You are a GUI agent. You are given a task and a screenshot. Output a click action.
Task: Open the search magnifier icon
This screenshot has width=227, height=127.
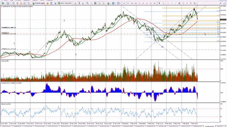tap(221, 3)
